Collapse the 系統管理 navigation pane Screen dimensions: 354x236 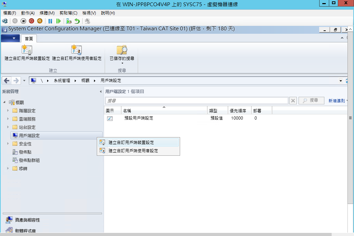pyautogui.click(x=101, y=91)
